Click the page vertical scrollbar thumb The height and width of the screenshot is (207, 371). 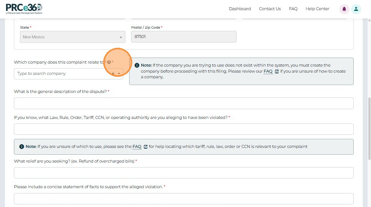[369, 129]
